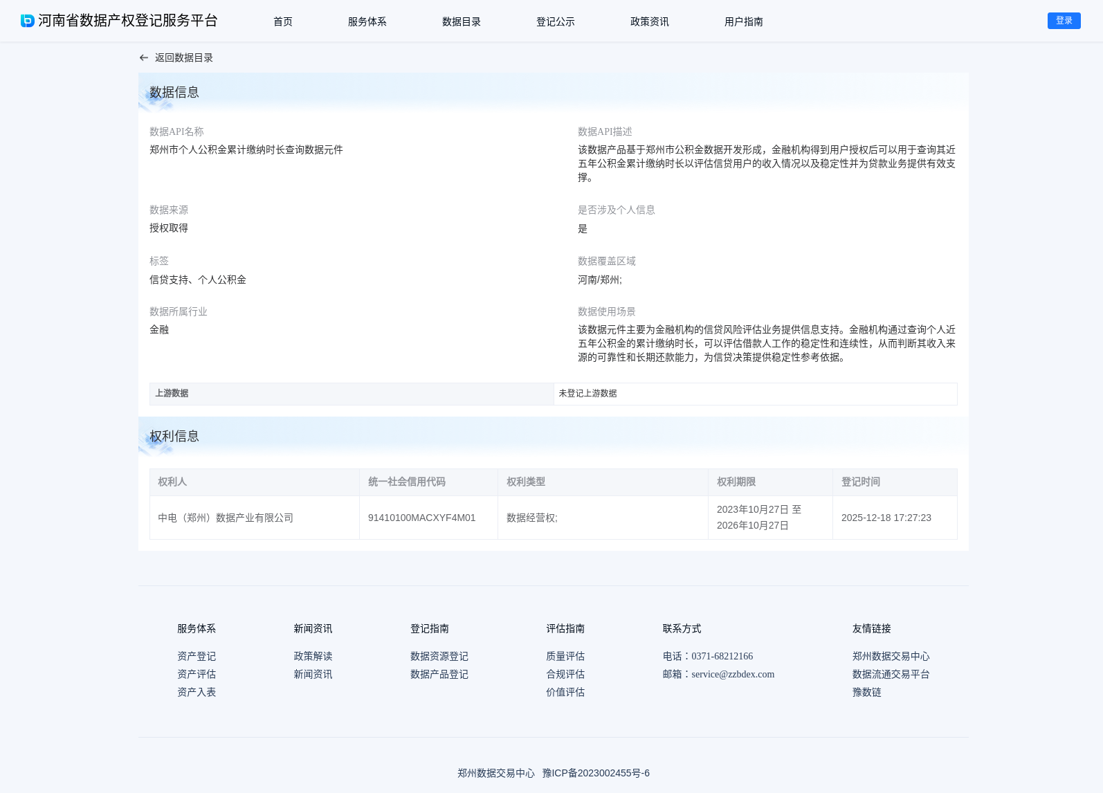Open the 首页 menu item

coord(283,21)
